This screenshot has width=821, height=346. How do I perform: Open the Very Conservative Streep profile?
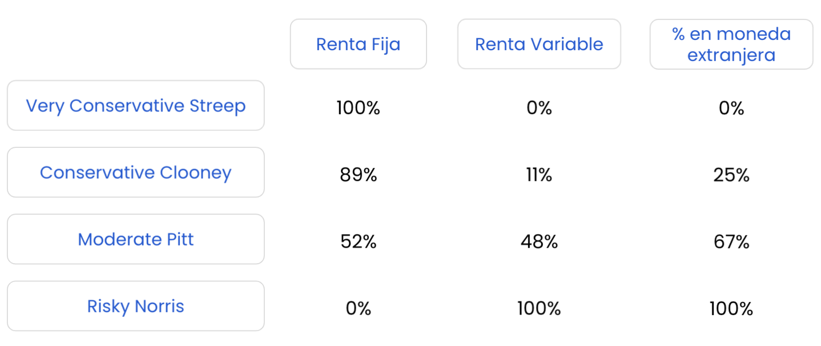click(x=136, y=106)
